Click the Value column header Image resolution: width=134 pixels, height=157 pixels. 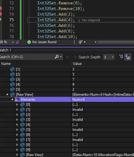(103, 64)
